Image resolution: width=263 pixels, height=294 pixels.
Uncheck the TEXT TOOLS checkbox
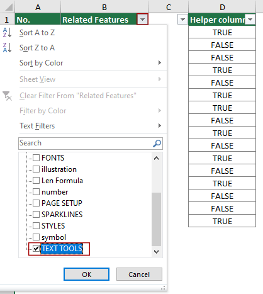(x=36, y=249)
